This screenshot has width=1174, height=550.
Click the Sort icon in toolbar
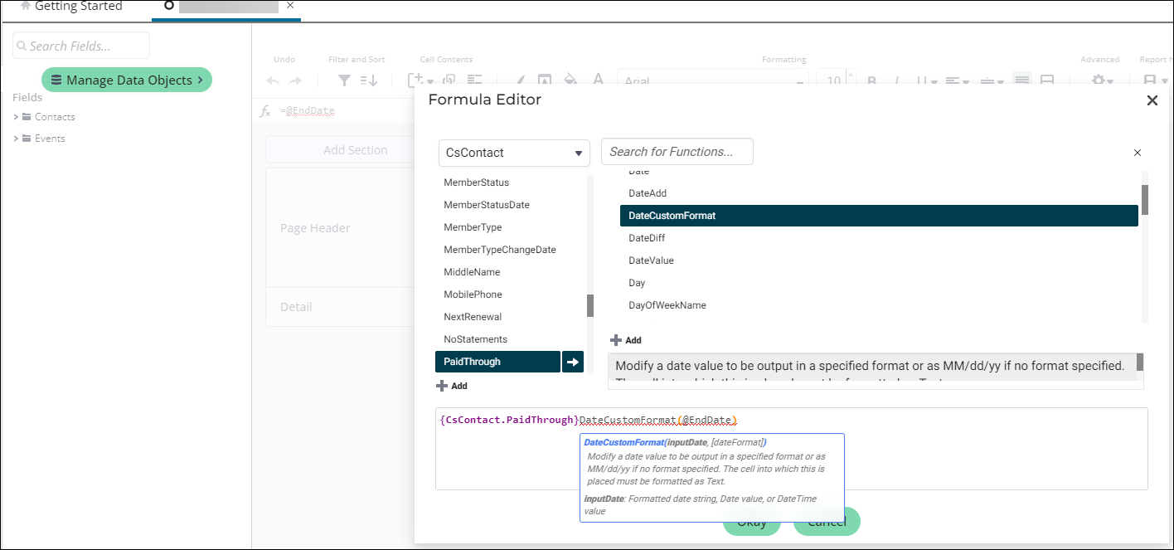click(x=369, y=80)
